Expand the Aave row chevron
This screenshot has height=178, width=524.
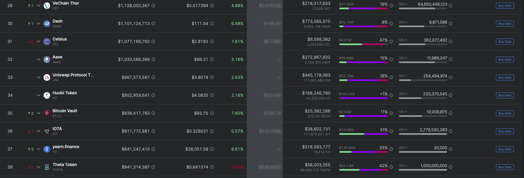pos(38,60)
